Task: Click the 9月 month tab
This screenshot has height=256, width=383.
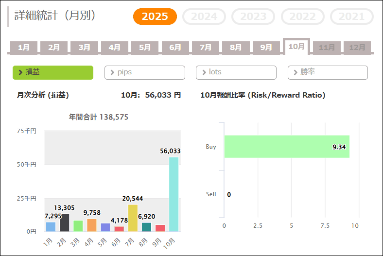Action: (266, 48)
